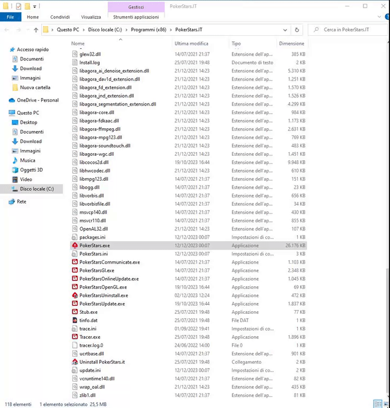Open Strumenti applicazioni tab
The image size is (390, 408).
click(x=136, y=17)
